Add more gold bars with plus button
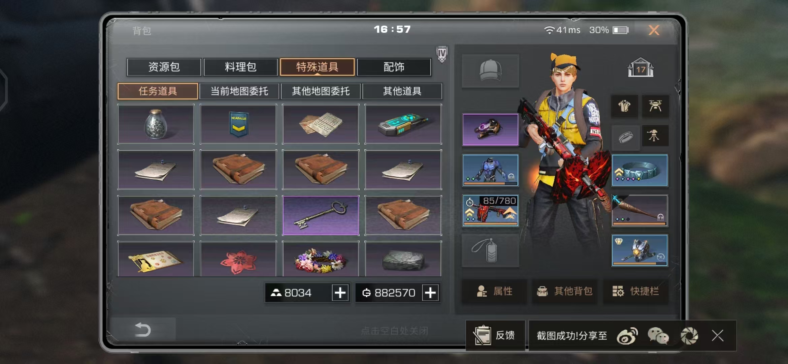The width and height of the screenshot is (788, 364). (x=340, y=293)
